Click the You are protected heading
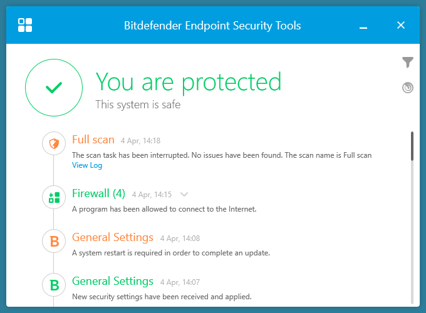The image size is (426, 313). (x=188, y=82)
